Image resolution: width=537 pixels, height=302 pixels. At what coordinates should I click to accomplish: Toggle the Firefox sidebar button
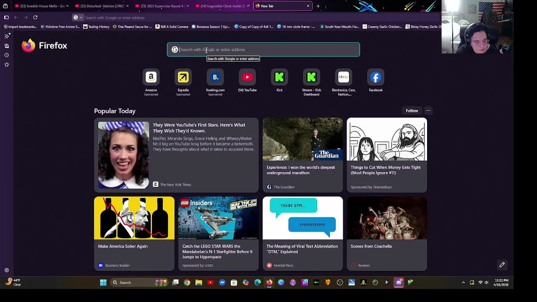pyautogui.click(x=6, y=18)
